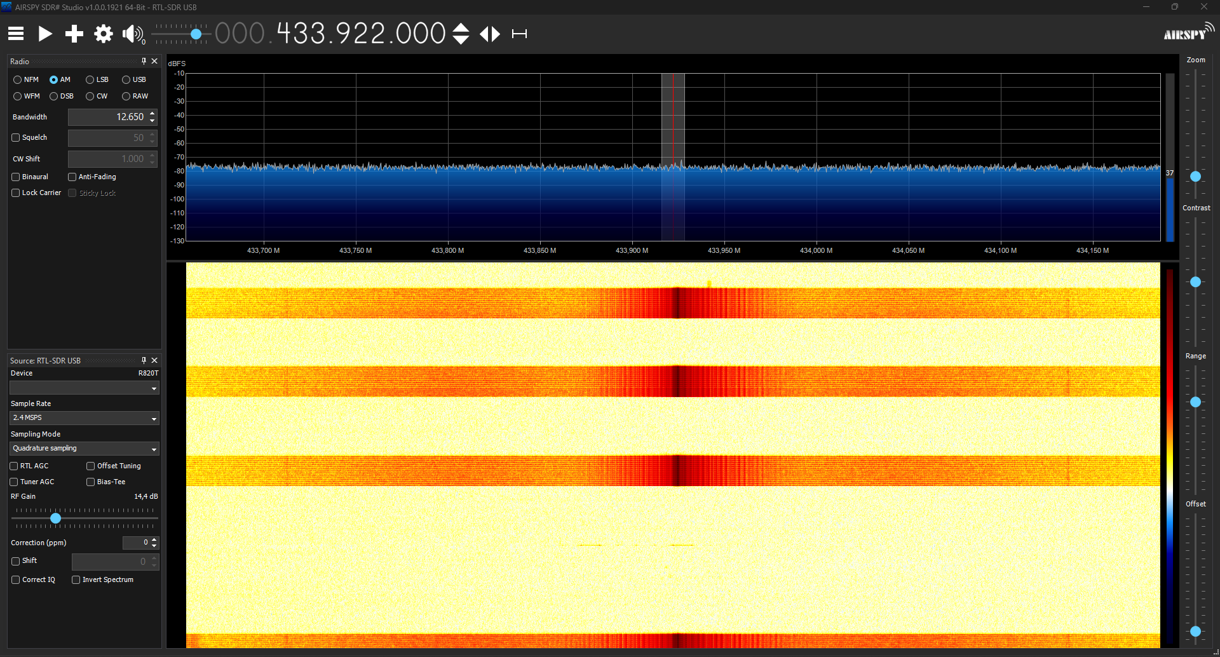Open the Device dropdown
Image resolution: width=1220 pixels, height=657 pixels.
tap(85, 388)
